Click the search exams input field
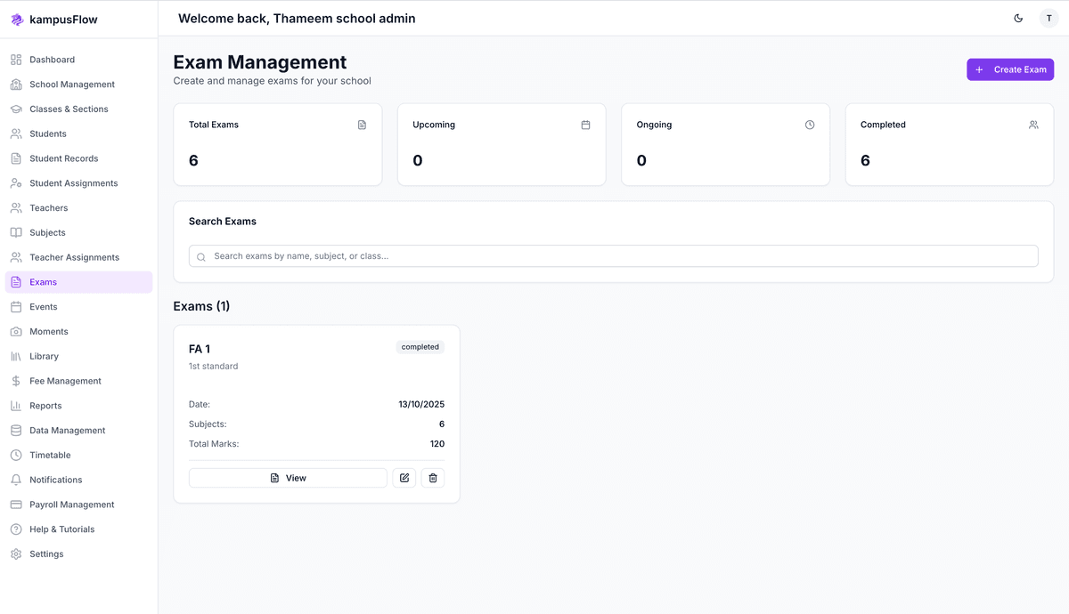 613,255
